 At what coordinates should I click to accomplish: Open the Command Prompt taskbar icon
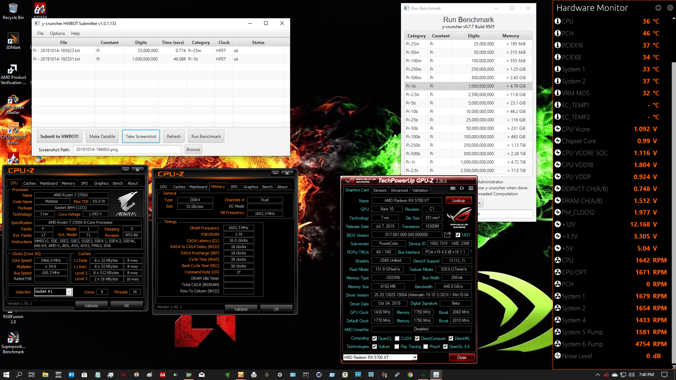(x=306, y=375)
